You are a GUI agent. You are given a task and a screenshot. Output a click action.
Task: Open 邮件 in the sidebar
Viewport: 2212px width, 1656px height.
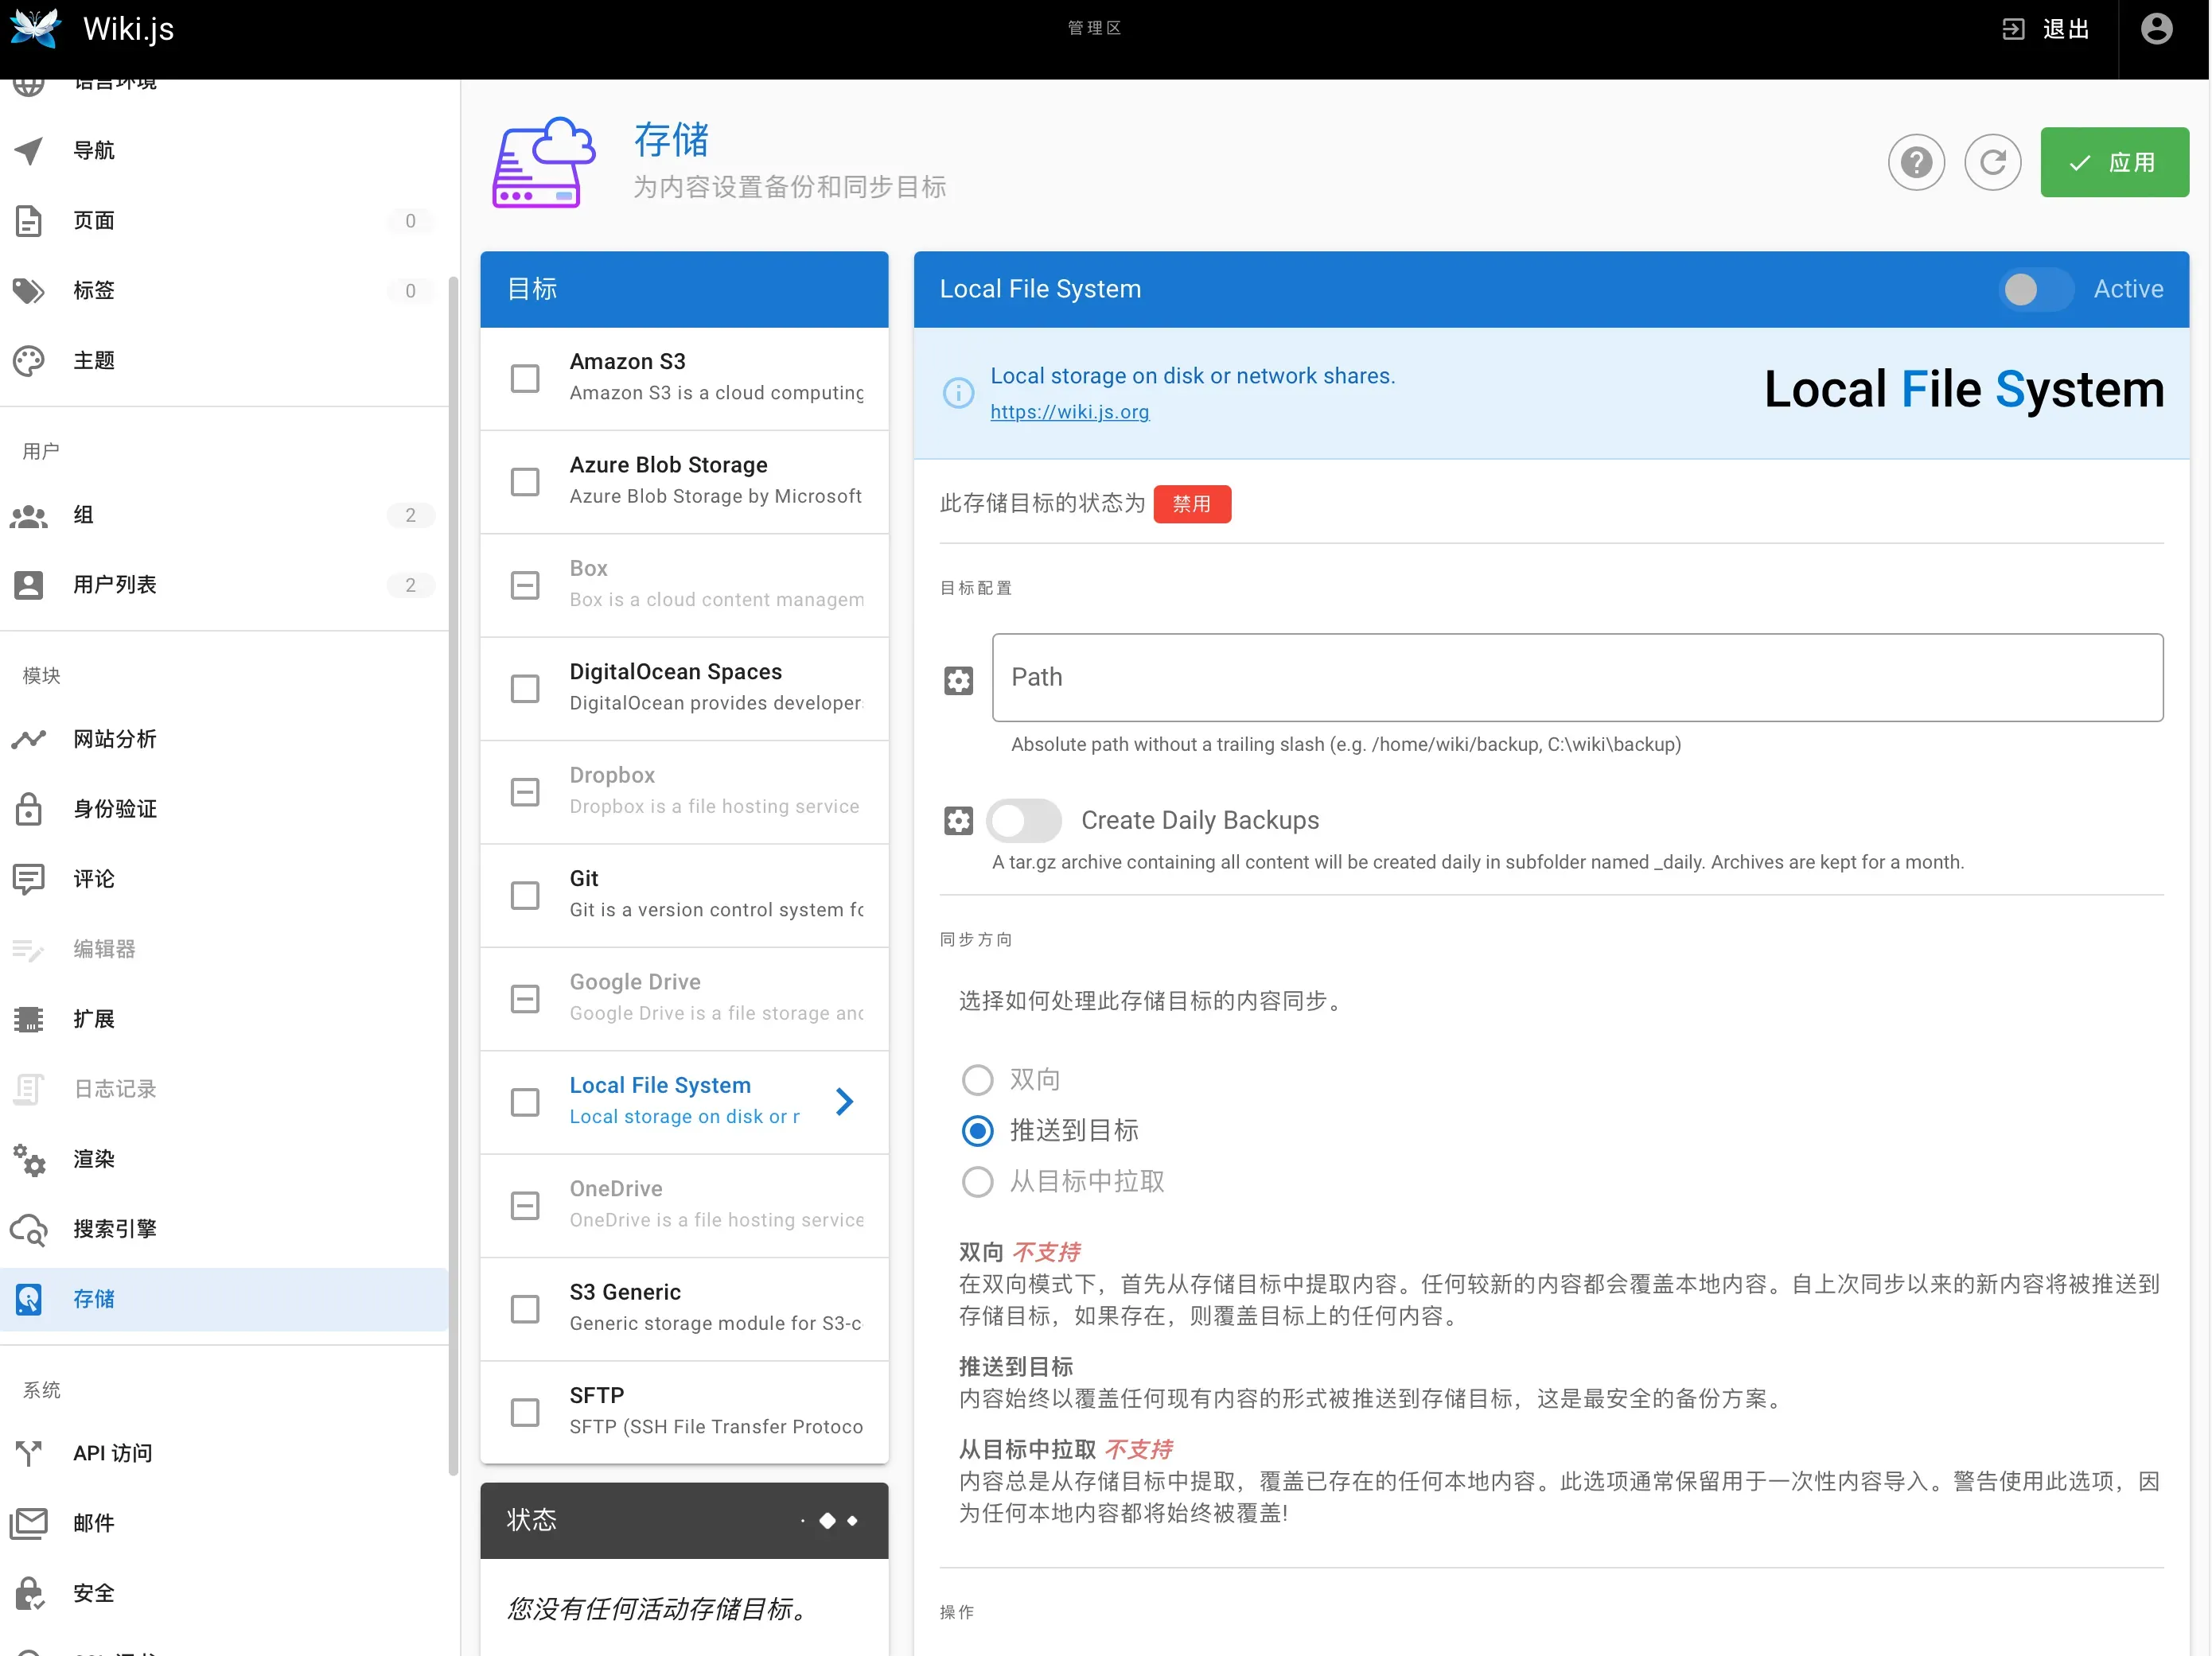pyautogui.click(x=224, y=1523)
